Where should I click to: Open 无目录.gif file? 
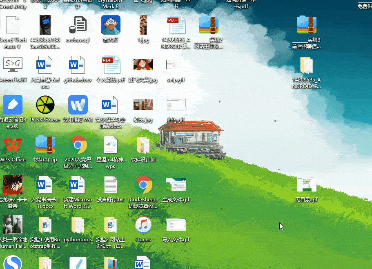[x=306, y=185]
